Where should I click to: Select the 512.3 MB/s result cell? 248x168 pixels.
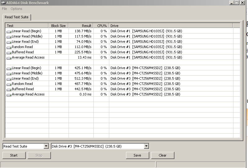(83, 78)
